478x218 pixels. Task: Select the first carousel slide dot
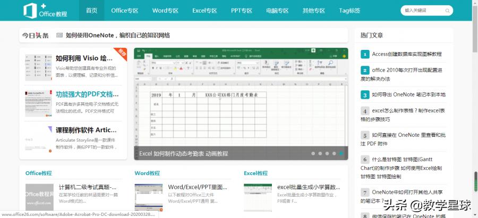click(x=313, y=153)
